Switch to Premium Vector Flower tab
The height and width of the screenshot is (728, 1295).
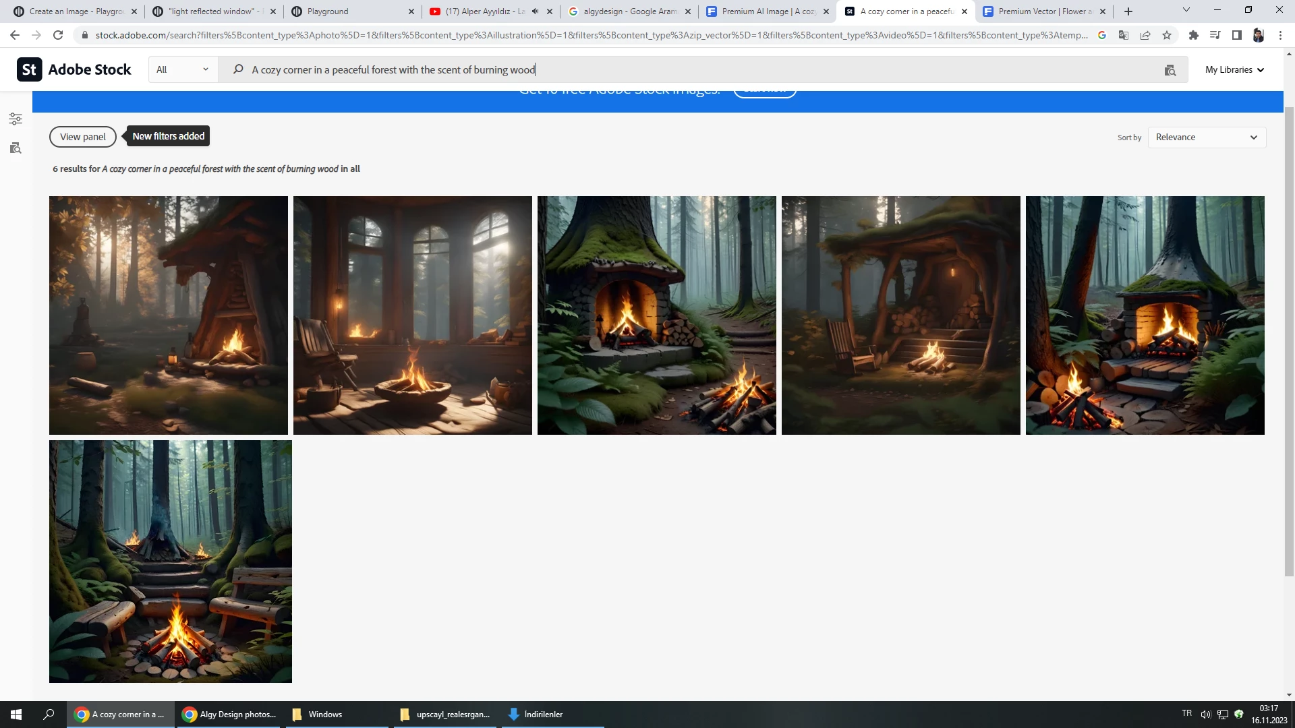pos(1042,11)
